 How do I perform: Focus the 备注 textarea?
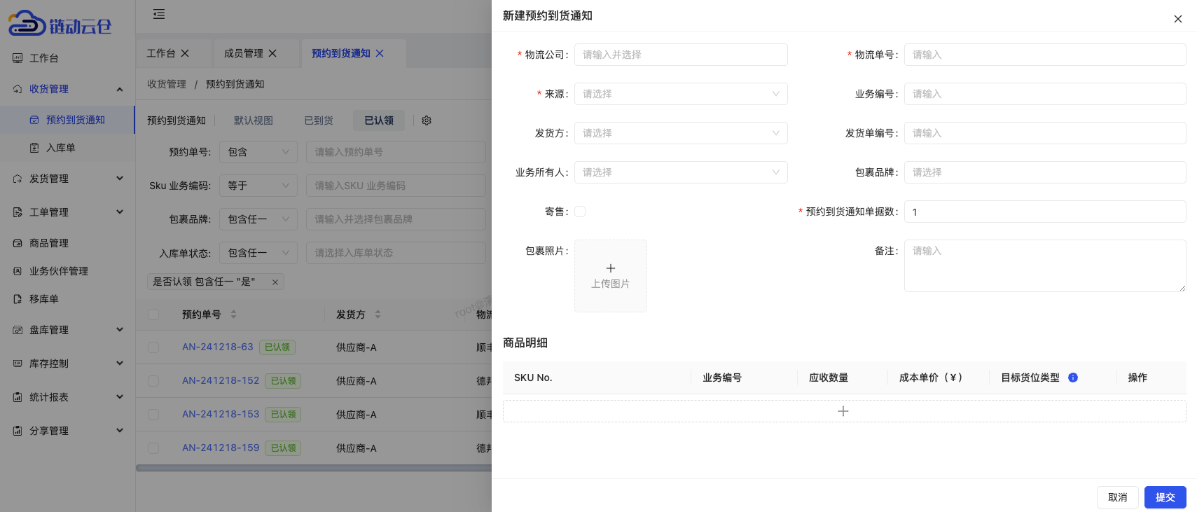[1045, 266]
